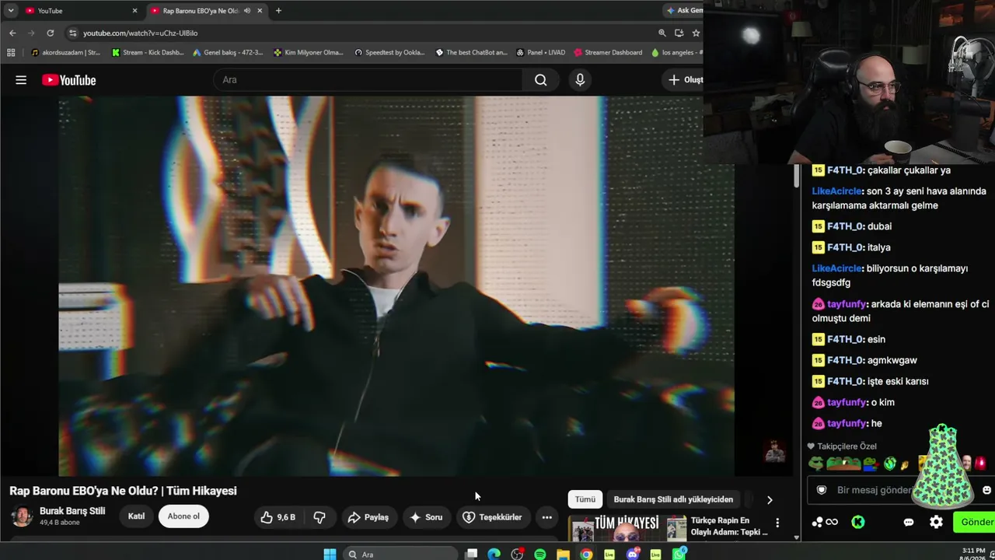Image resolution: width=995 pixels, height=560 pixels.
Task: Bookmark this page with the star
Action: click(696, 33)
